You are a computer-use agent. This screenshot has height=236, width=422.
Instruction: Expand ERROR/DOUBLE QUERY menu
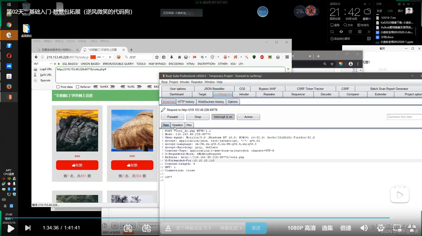[118, 64]
